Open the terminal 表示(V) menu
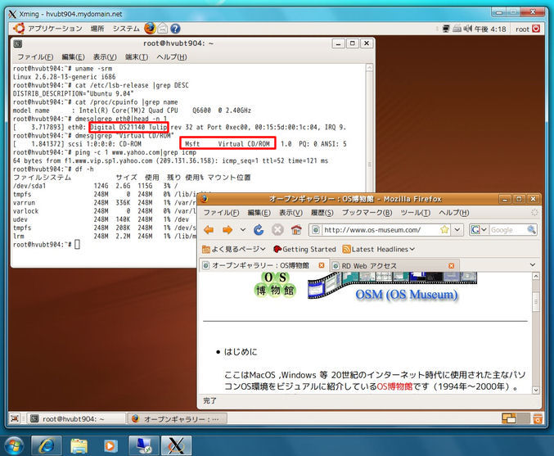 tap(105, 57)
